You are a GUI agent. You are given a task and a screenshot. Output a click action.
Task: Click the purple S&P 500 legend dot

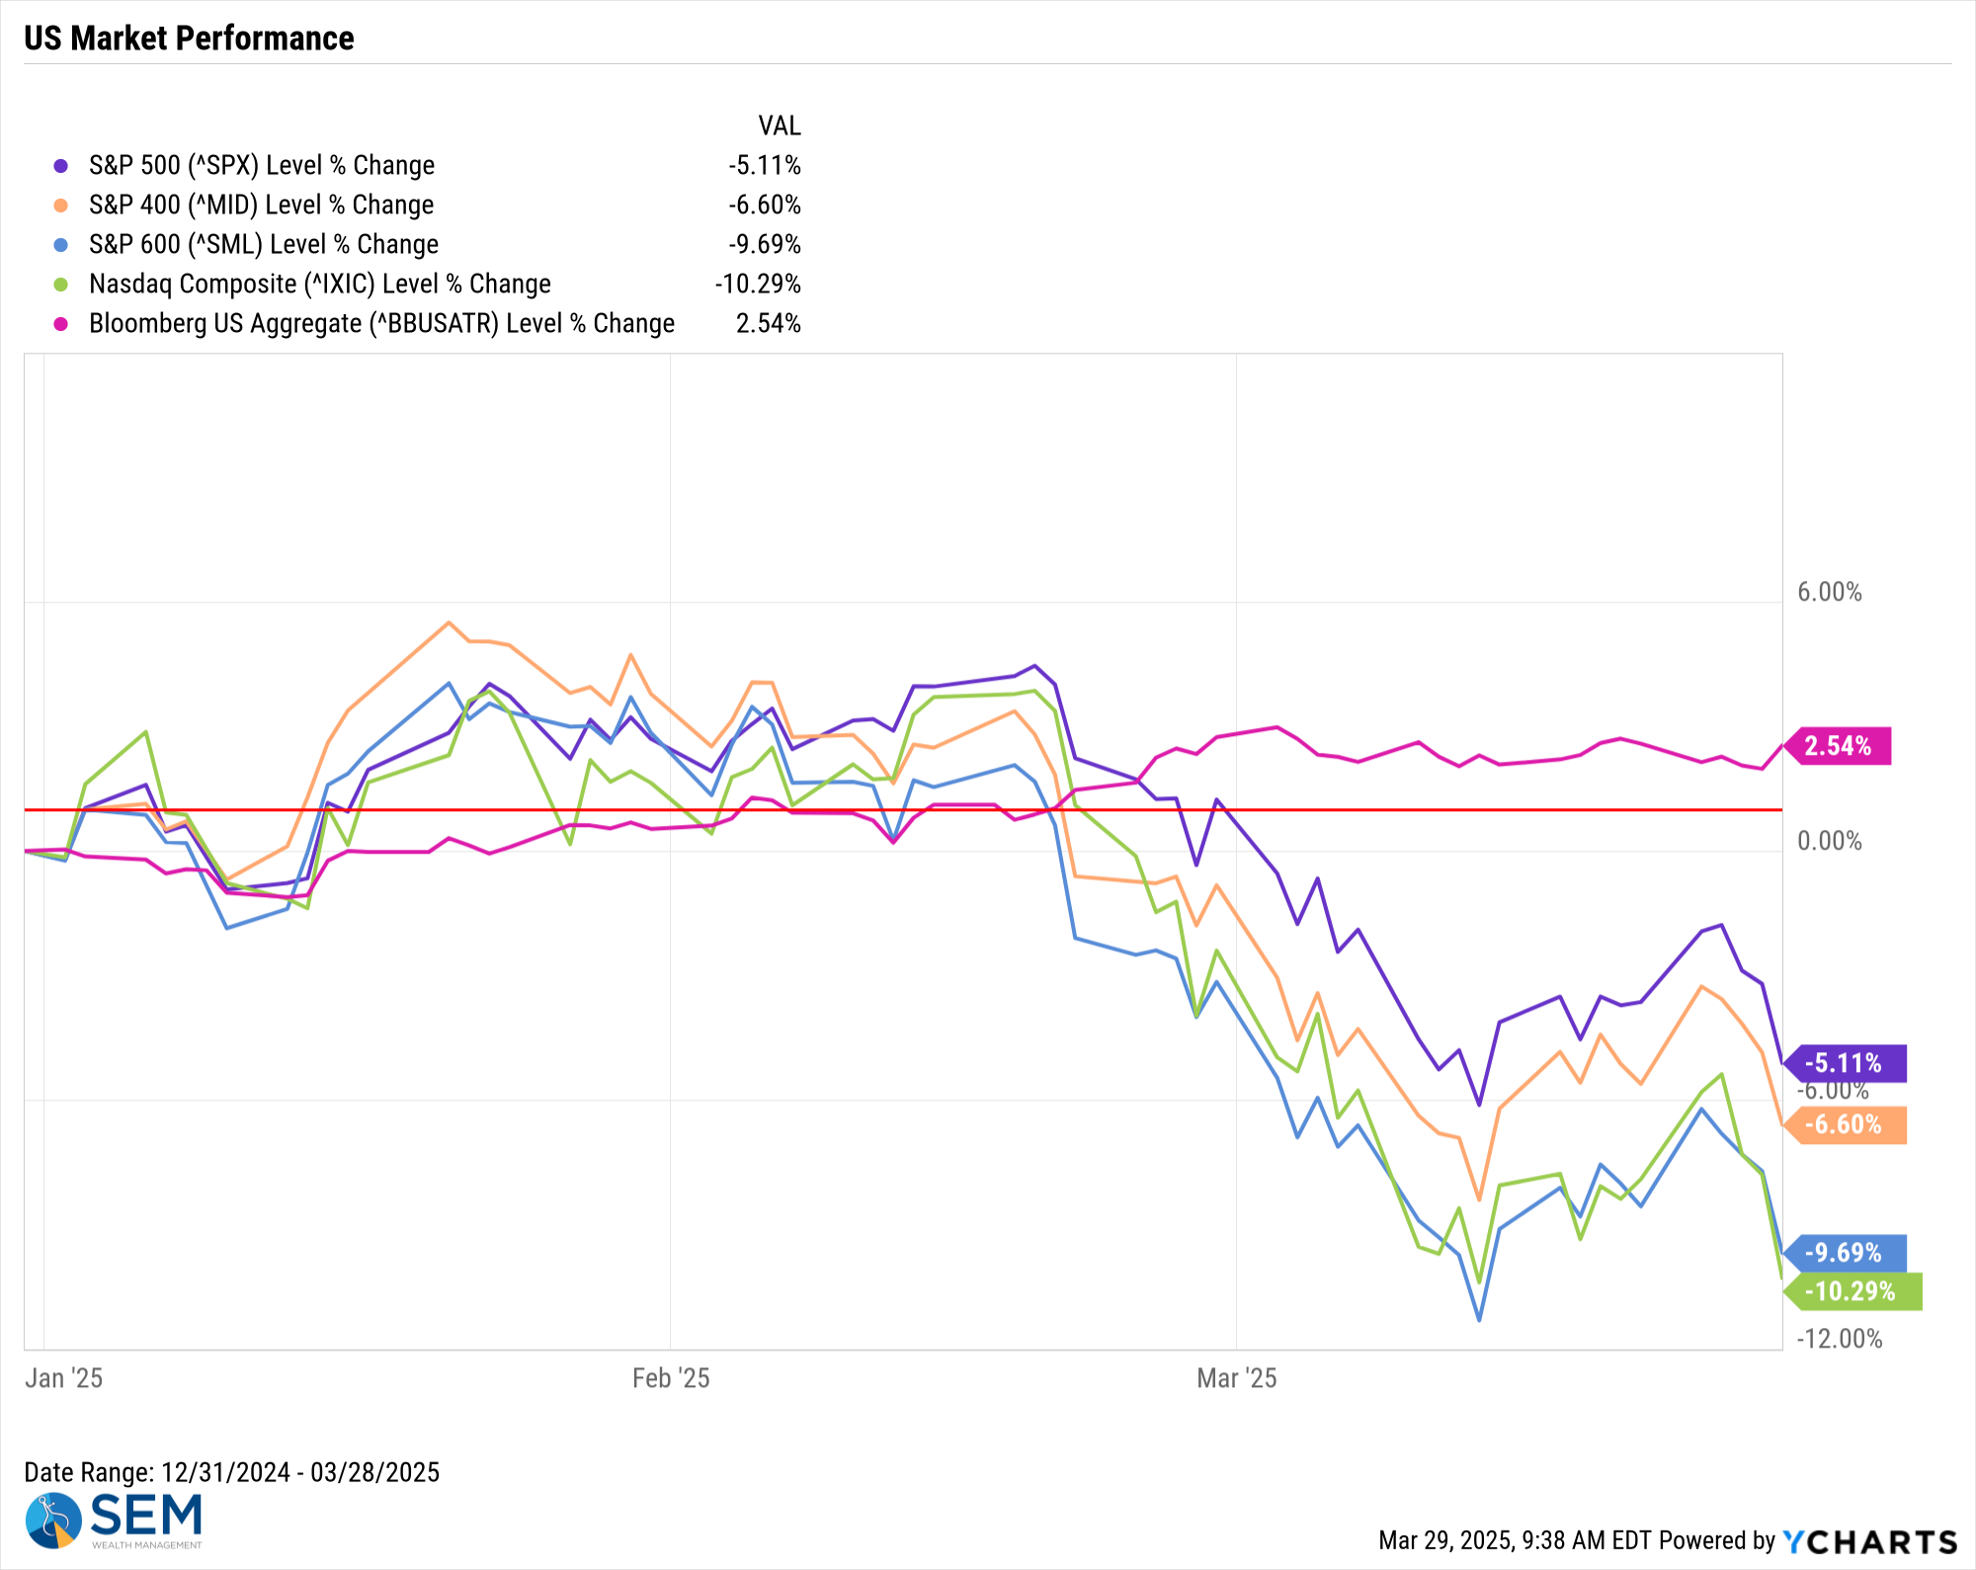[61, 166]
